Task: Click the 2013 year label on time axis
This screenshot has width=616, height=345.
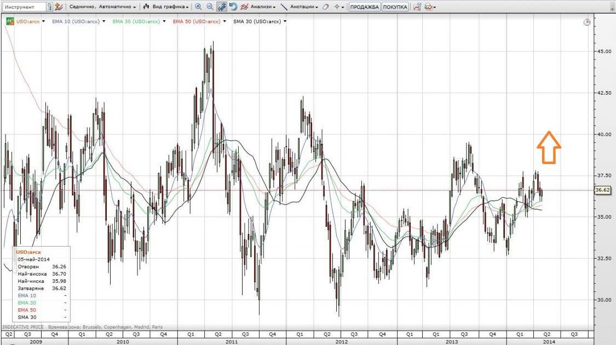Action: pos(452,342)
